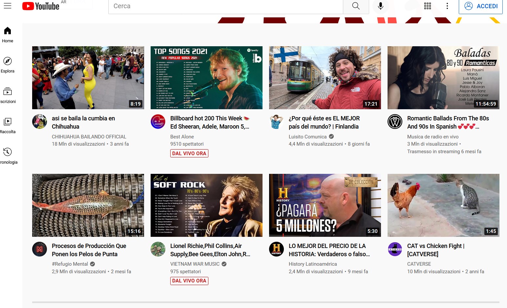507x308 pixels.
Task: Click channel name Luisito Comunica
Action: click(308, 137)
